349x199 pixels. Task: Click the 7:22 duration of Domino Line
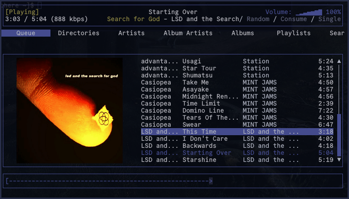[x=325, y=111]
